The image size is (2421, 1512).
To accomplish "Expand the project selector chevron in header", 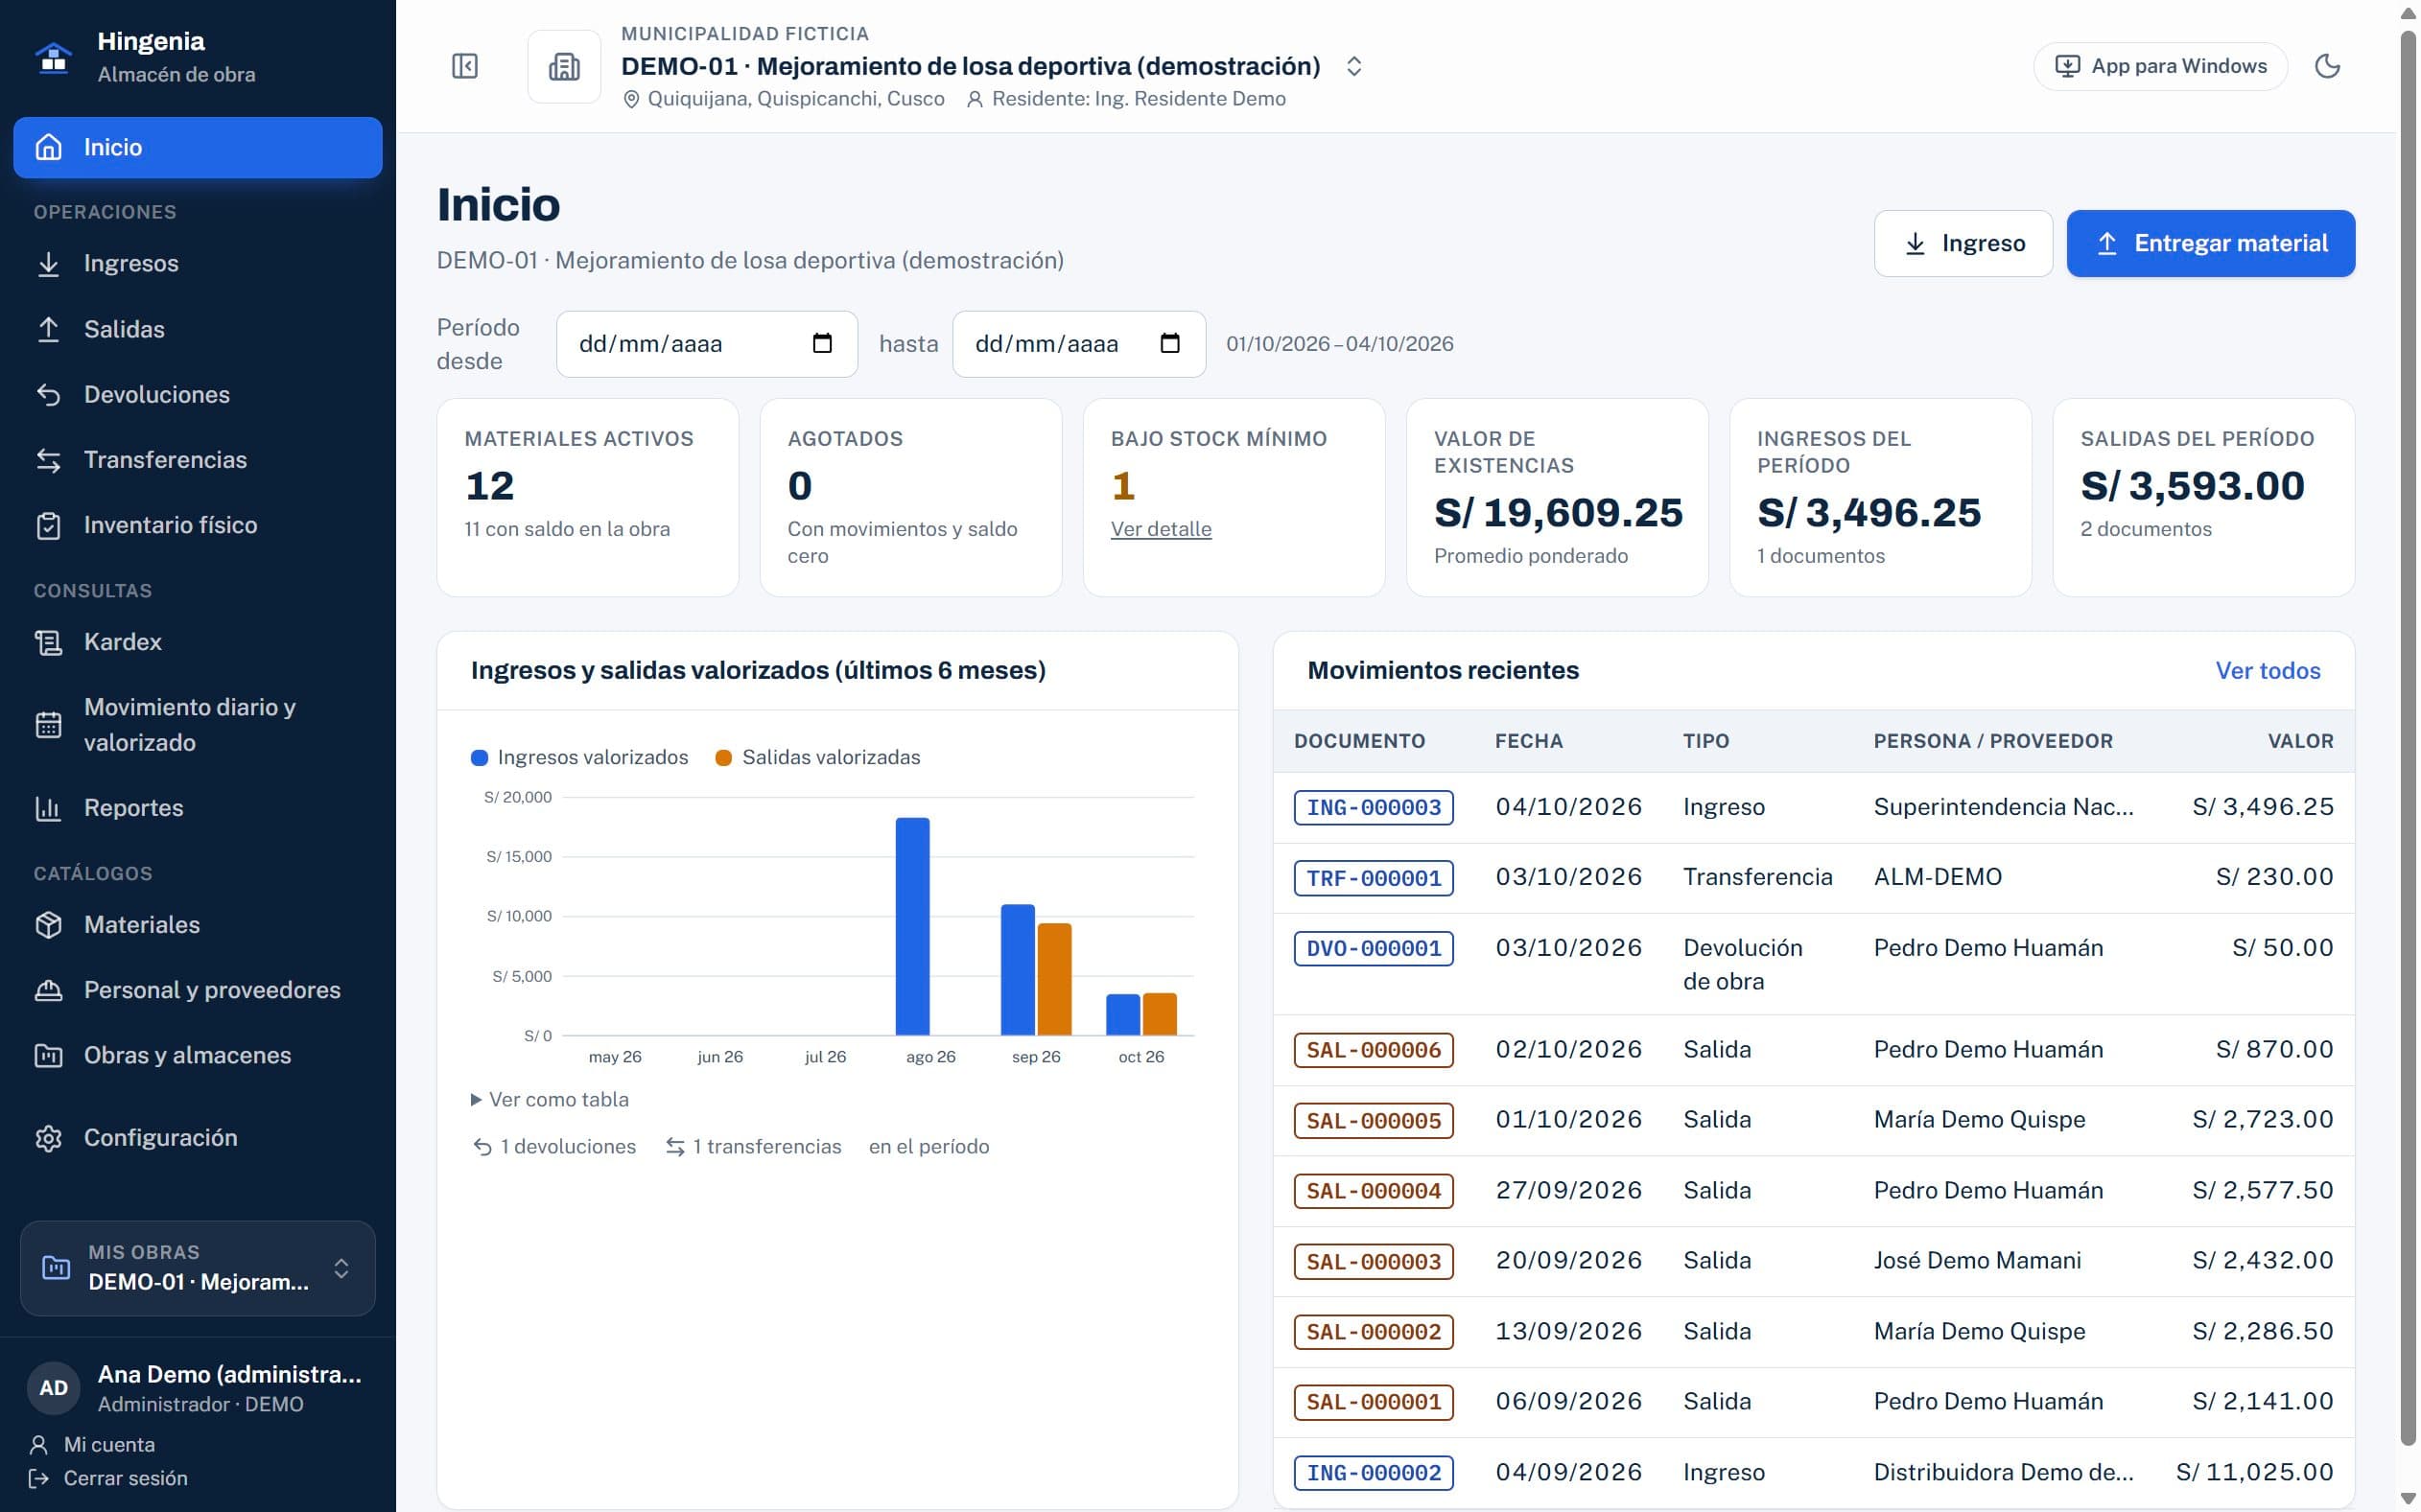I will 1353,66.
